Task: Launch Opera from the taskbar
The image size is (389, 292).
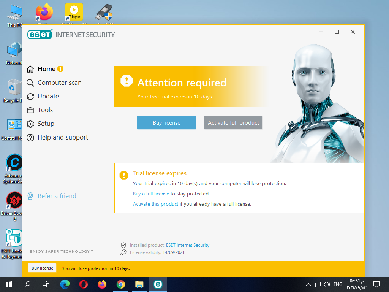Action: point(84,284)
